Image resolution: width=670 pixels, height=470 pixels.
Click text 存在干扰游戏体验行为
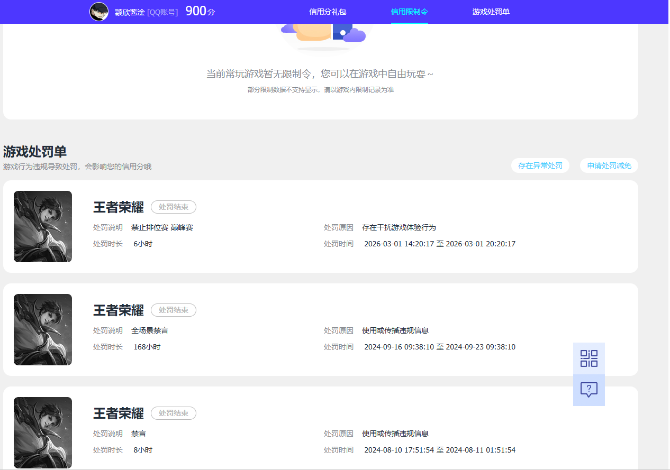(x=399, y=227)
